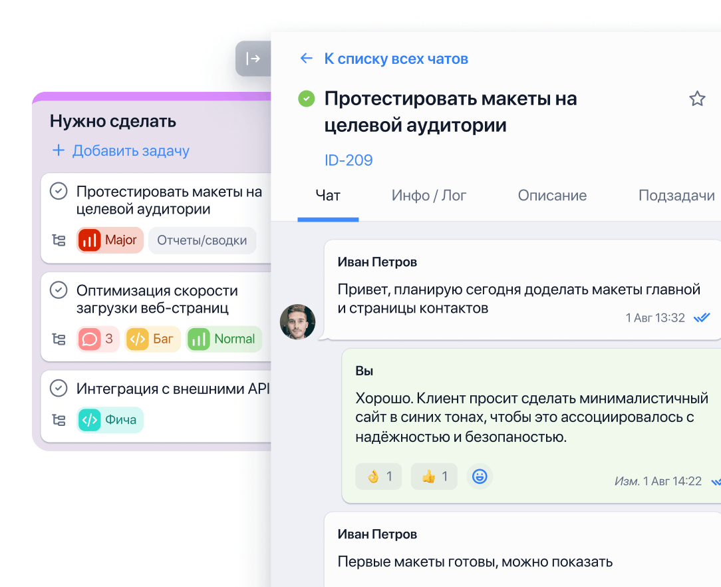Favorite the task using the star icon

coord(697,98)
